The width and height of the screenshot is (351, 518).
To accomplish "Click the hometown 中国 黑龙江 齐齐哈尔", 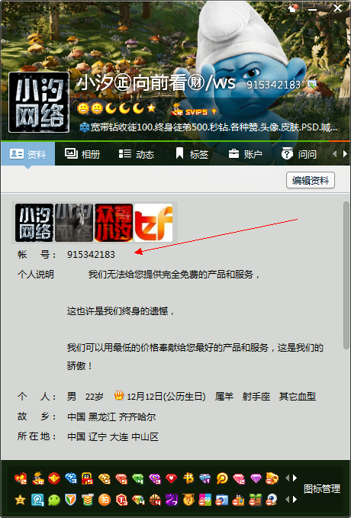I will (x=111, y=417).
